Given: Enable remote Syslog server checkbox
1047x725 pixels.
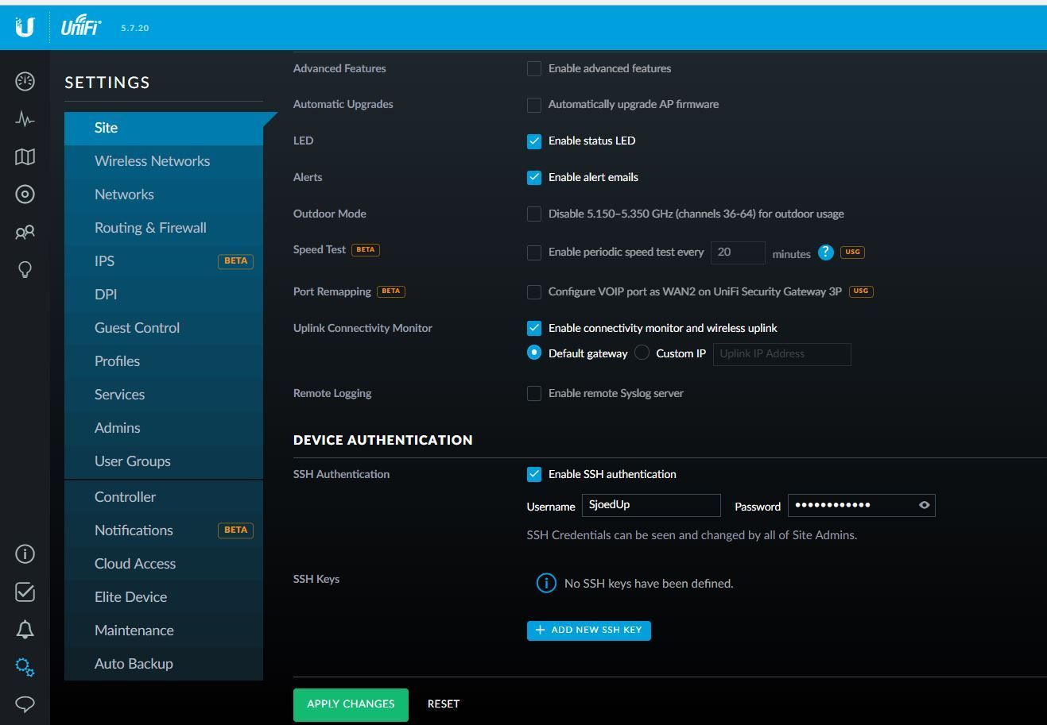Looking at the screenshot, I should [534, 394].
